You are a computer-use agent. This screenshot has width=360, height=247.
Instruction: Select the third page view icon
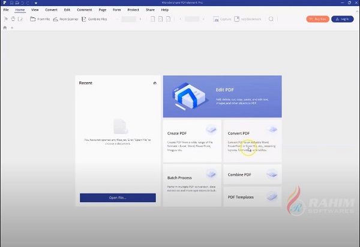click(168, 19)
